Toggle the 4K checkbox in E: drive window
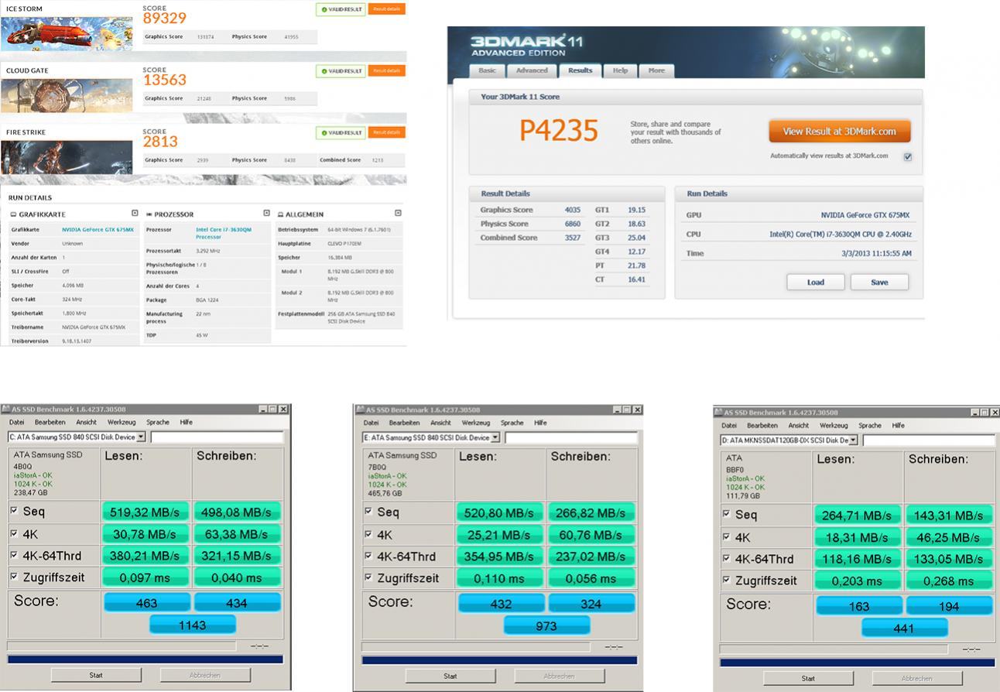1000x692 pixels. 368,534
